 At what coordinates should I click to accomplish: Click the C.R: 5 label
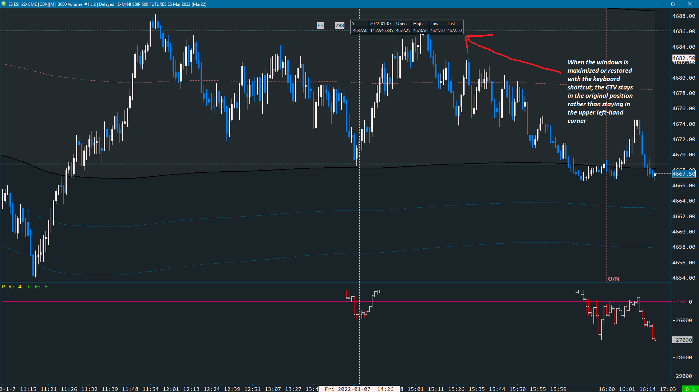[38, 287]
